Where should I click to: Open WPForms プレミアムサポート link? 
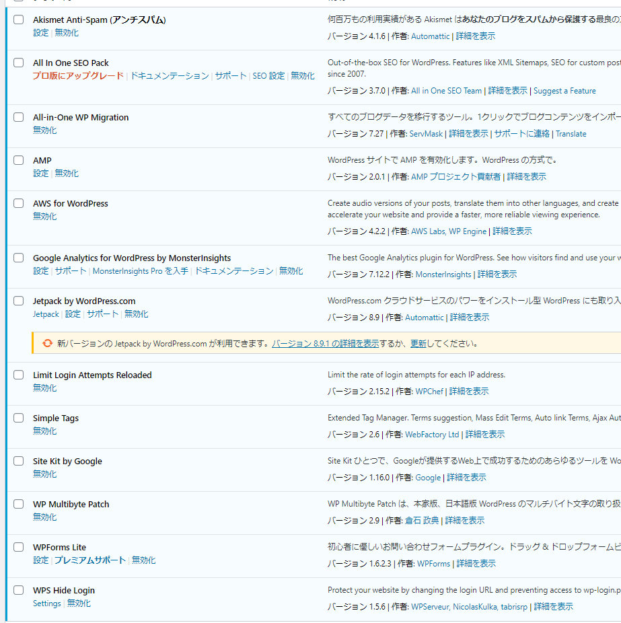coord(90,560)
